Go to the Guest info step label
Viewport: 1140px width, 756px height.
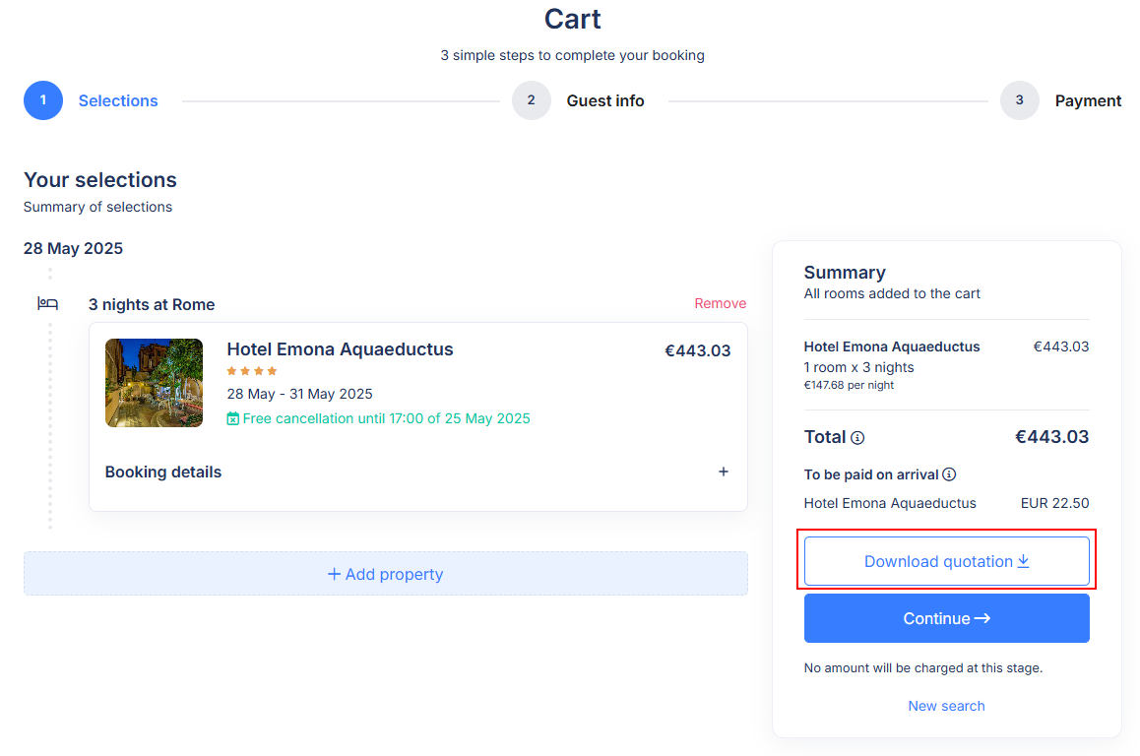pyautogui.click(x=605, y=100)
